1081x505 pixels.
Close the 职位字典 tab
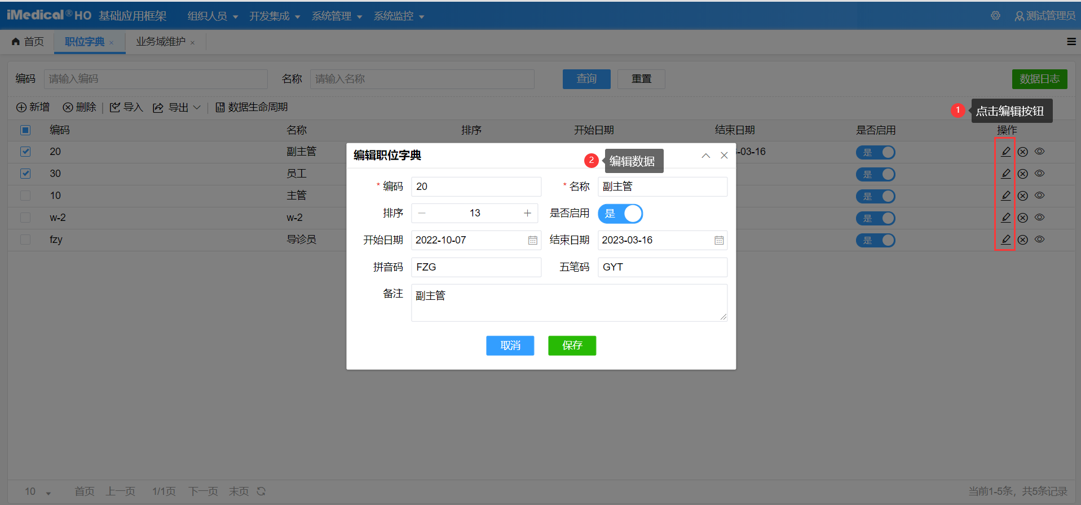point(112,43)
